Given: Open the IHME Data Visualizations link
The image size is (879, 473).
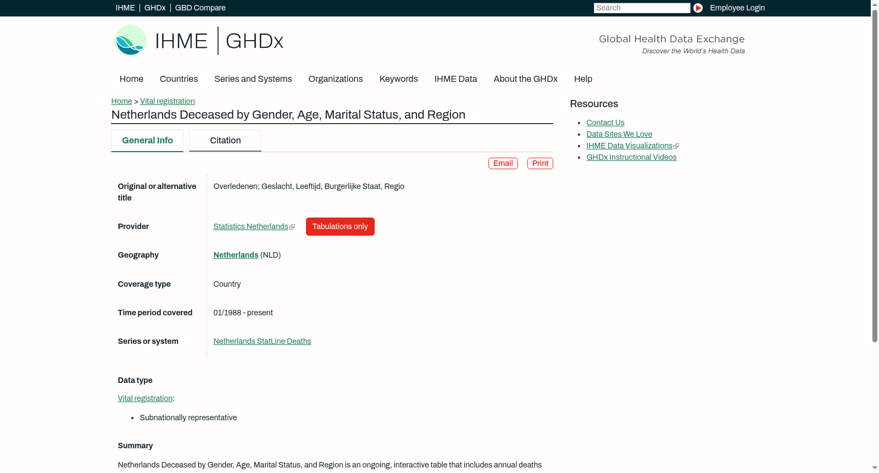Looking at the screenshot, I should coord(629,146).
